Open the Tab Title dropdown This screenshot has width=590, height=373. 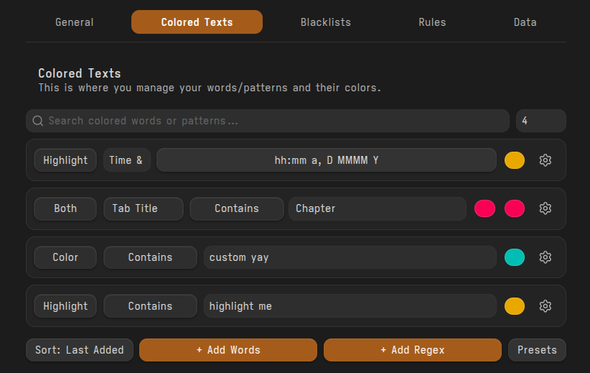pos(143,208)
